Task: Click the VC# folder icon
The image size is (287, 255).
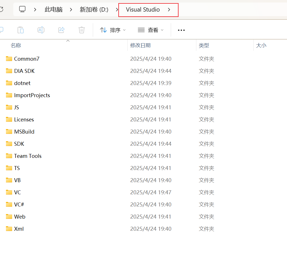Action: [9, 204]
